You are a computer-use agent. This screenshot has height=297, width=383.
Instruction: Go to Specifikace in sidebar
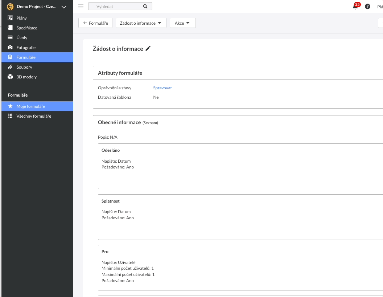[37, 28]
